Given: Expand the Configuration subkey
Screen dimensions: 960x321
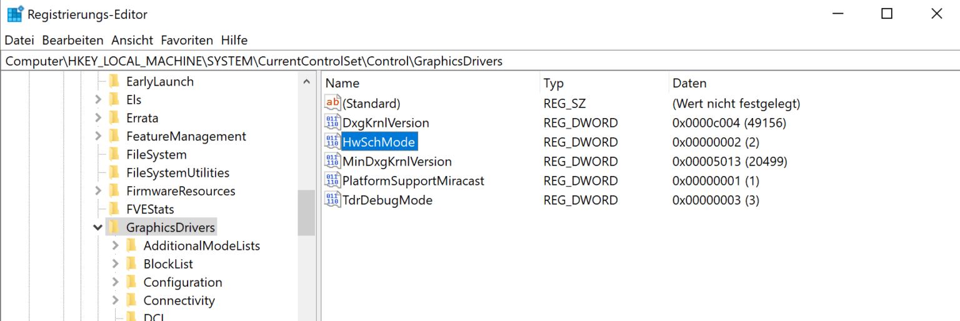Looking at the screenshot, I should pyautogui.click(x=115, y=282).
